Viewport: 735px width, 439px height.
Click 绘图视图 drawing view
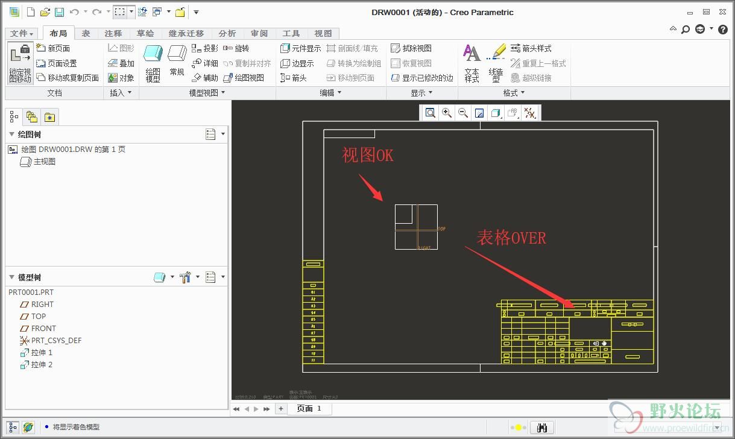[x=244, y=78]
